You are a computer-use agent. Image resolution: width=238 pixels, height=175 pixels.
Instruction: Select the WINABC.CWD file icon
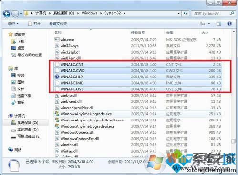coord(57,71)
